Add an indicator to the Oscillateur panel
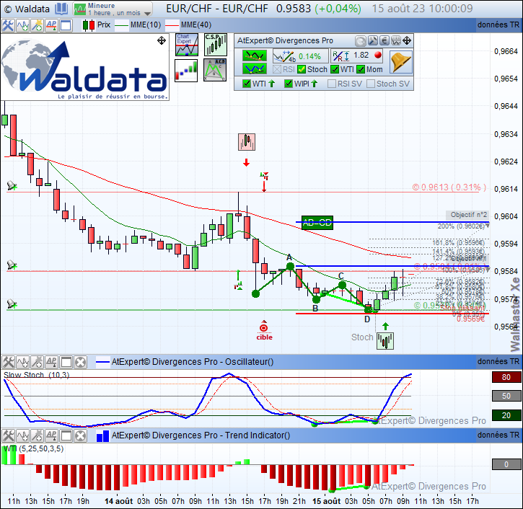Image resolution: width=523 pixels, height=509 pixels. pyautogui.click(x=22, y=362)
